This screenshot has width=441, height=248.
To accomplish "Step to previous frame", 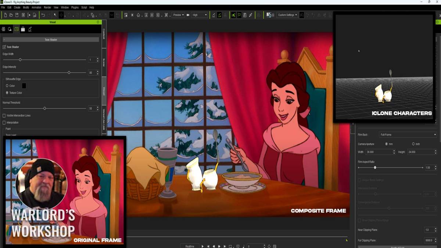I will pos(214,246).
